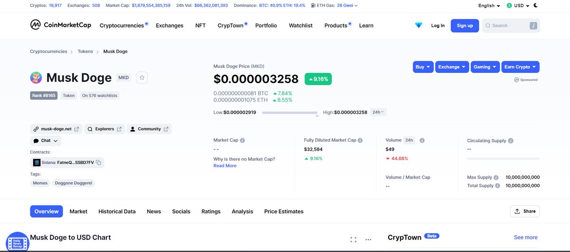Image resolution: width=570 pixels, height=252 pixels.
Task: Click the search magnifier icon
Action: pyautogui.click(x=488, y=26)
